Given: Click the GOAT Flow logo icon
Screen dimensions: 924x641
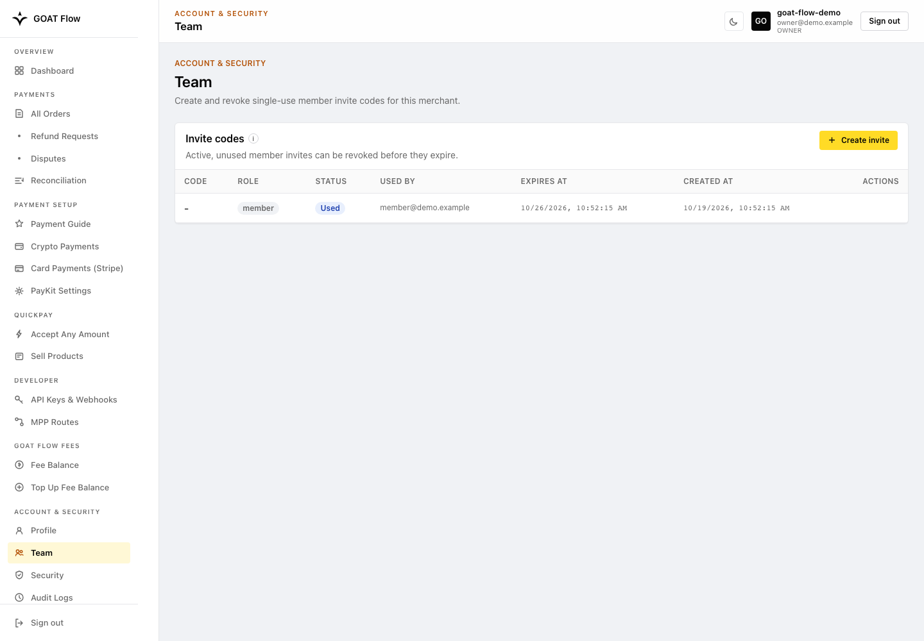Looking at the screenshot, I should (20, 19).
